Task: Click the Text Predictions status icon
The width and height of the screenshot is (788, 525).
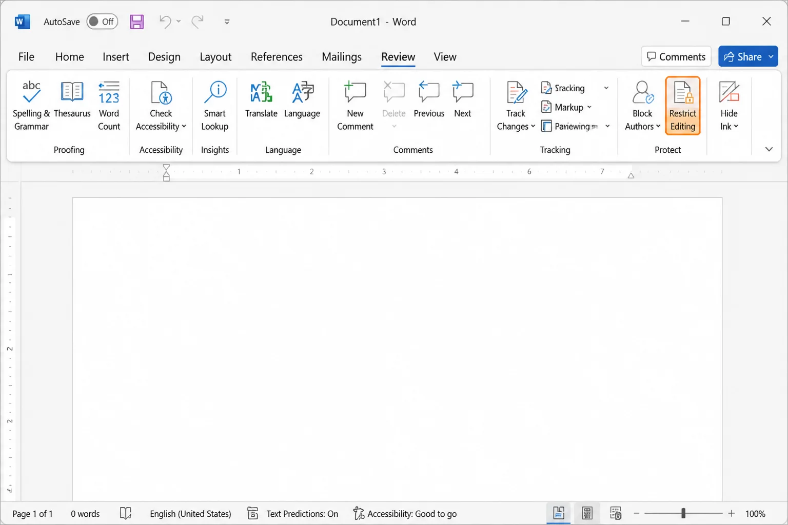Action: coord(252,513)
